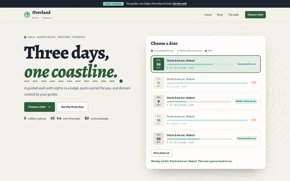Screen dimensions: 290x181
Task: Click the Choose a date panel heading
Action: [x=164, y=43]
